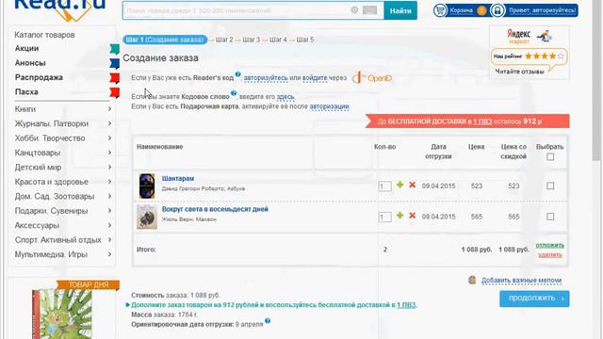Screen dimensions: 603x339
Task: Toggle the select-all checkbox under Выбрать
Action: 550,157
